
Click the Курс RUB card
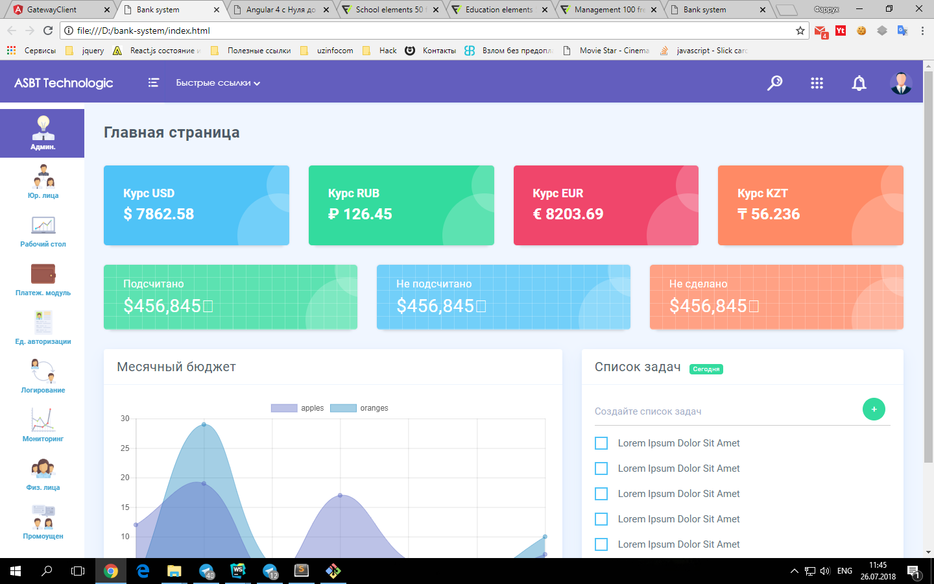401,205
